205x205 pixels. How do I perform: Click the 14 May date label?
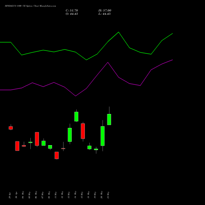point(75,195)
